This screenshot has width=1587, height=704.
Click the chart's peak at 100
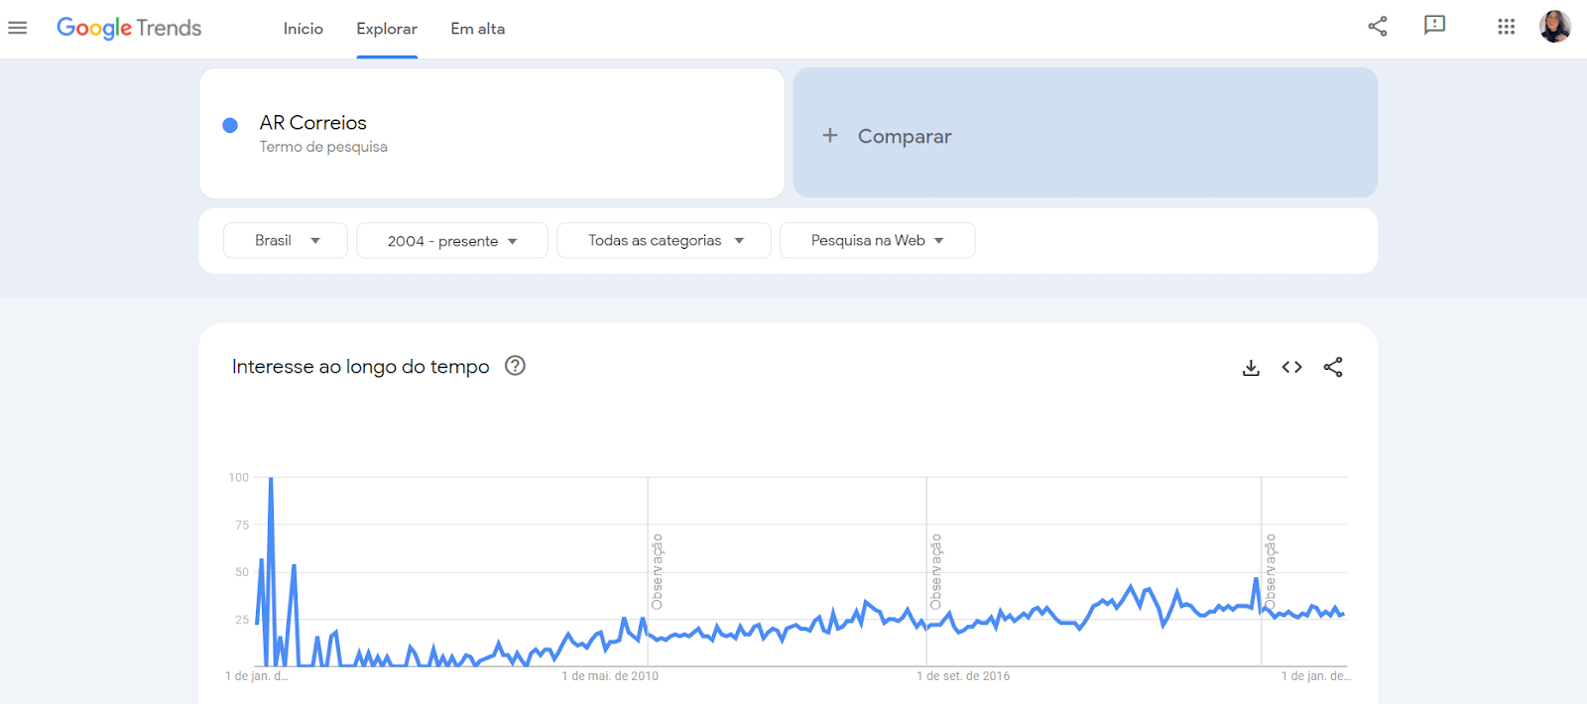click(271, 479)
